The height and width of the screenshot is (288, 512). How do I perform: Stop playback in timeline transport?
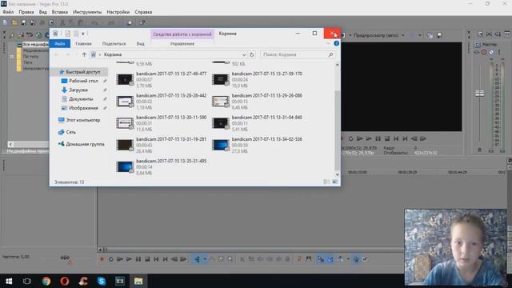(147, 259)
